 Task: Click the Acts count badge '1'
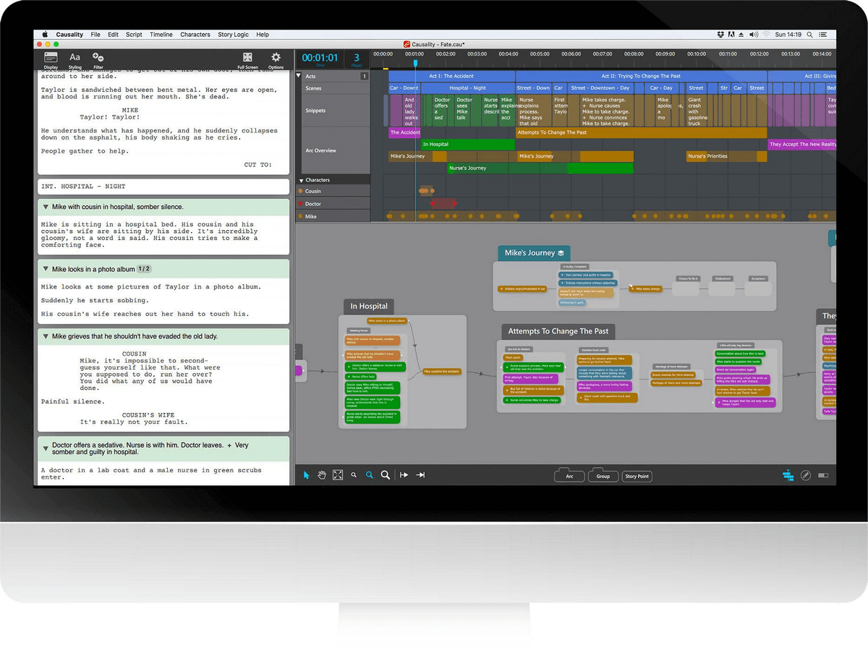pyautogui.click(x=365, y=76)
